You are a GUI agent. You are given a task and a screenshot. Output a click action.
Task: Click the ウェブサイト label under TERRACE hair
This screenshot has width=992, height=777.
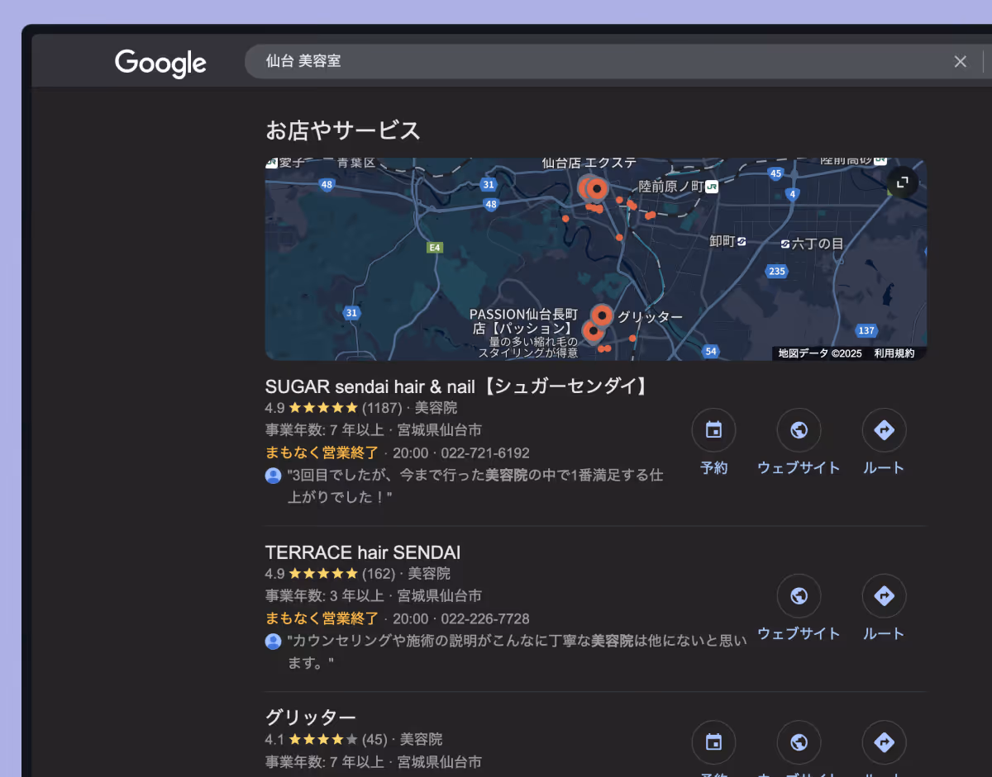point(799,634)
